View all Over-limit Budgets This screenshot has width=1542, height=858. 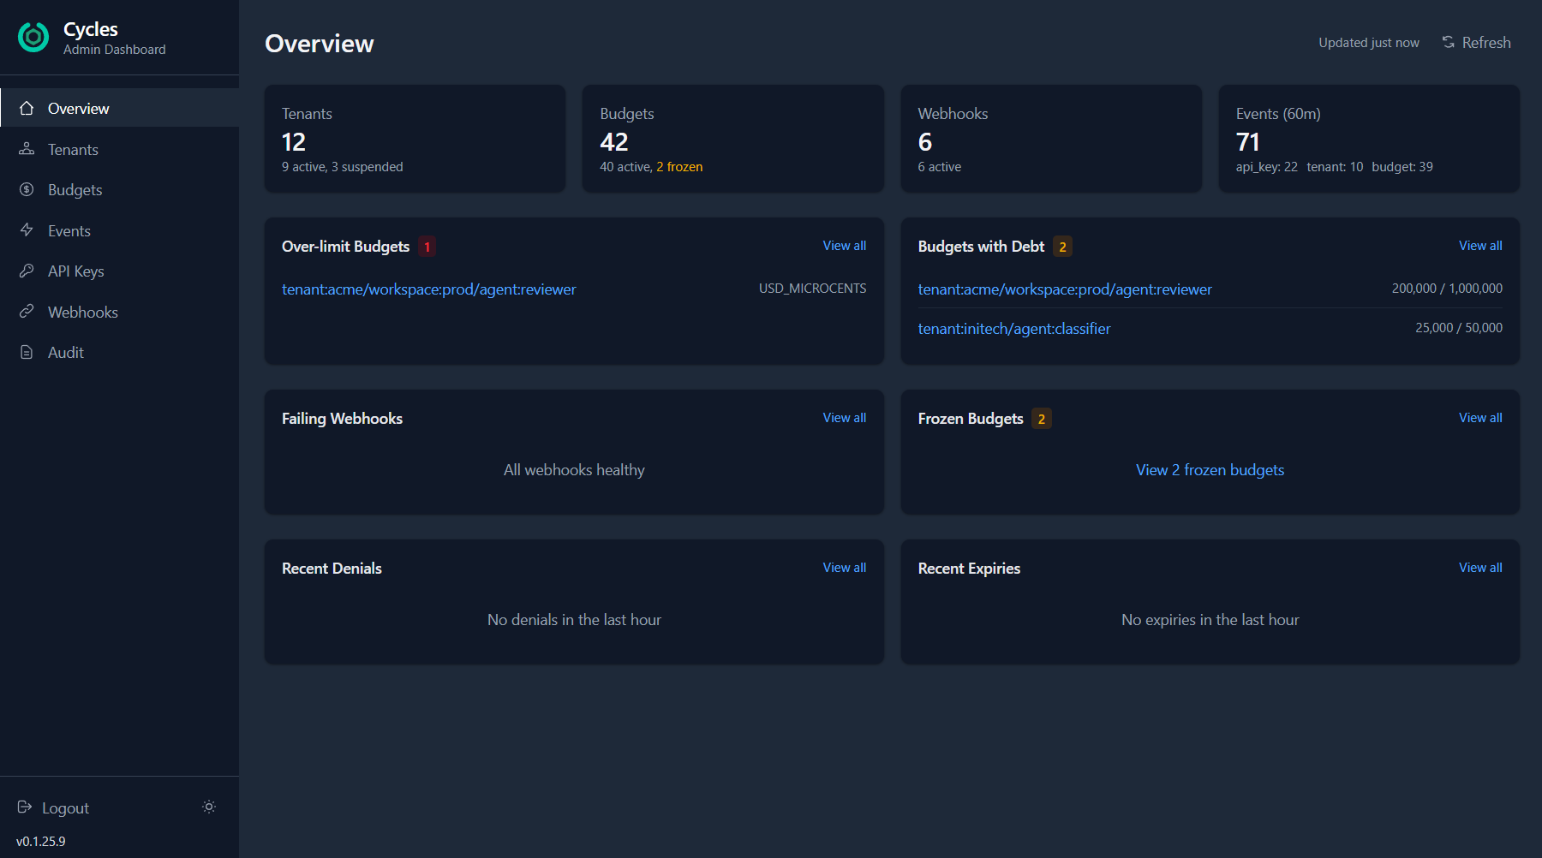(844, 246)
